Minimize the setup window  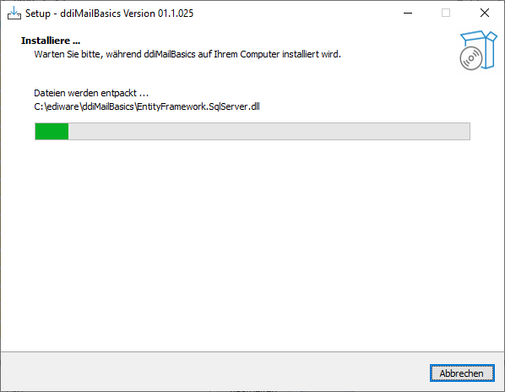[408, 14]
